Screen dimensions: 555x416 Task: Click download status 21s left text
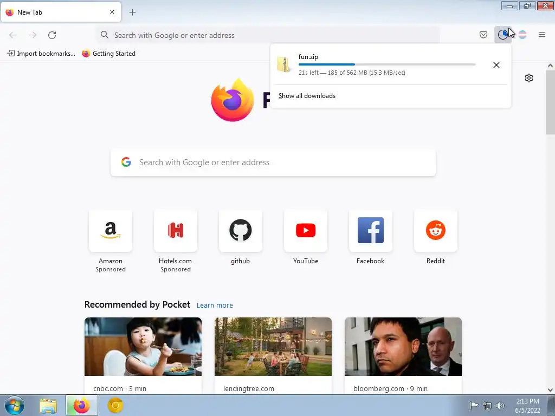[352, 73]
